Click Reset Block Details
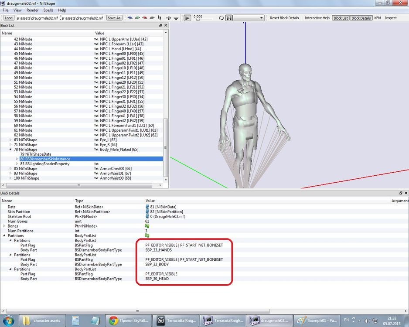This screenshot has width=409, height=327. point(284,18)
